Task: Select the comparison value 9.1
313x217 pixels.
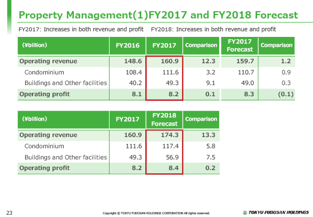Action: (211, 83)
